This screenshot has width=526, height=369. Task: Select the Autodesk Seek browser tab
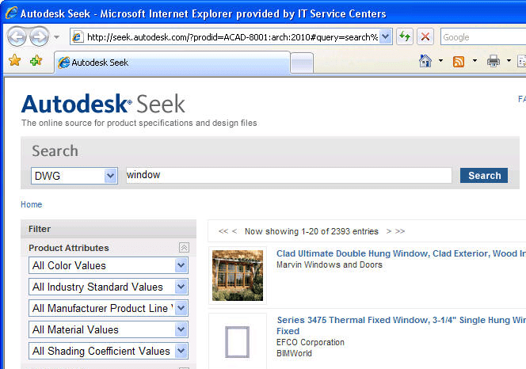[x=172, y=63]
